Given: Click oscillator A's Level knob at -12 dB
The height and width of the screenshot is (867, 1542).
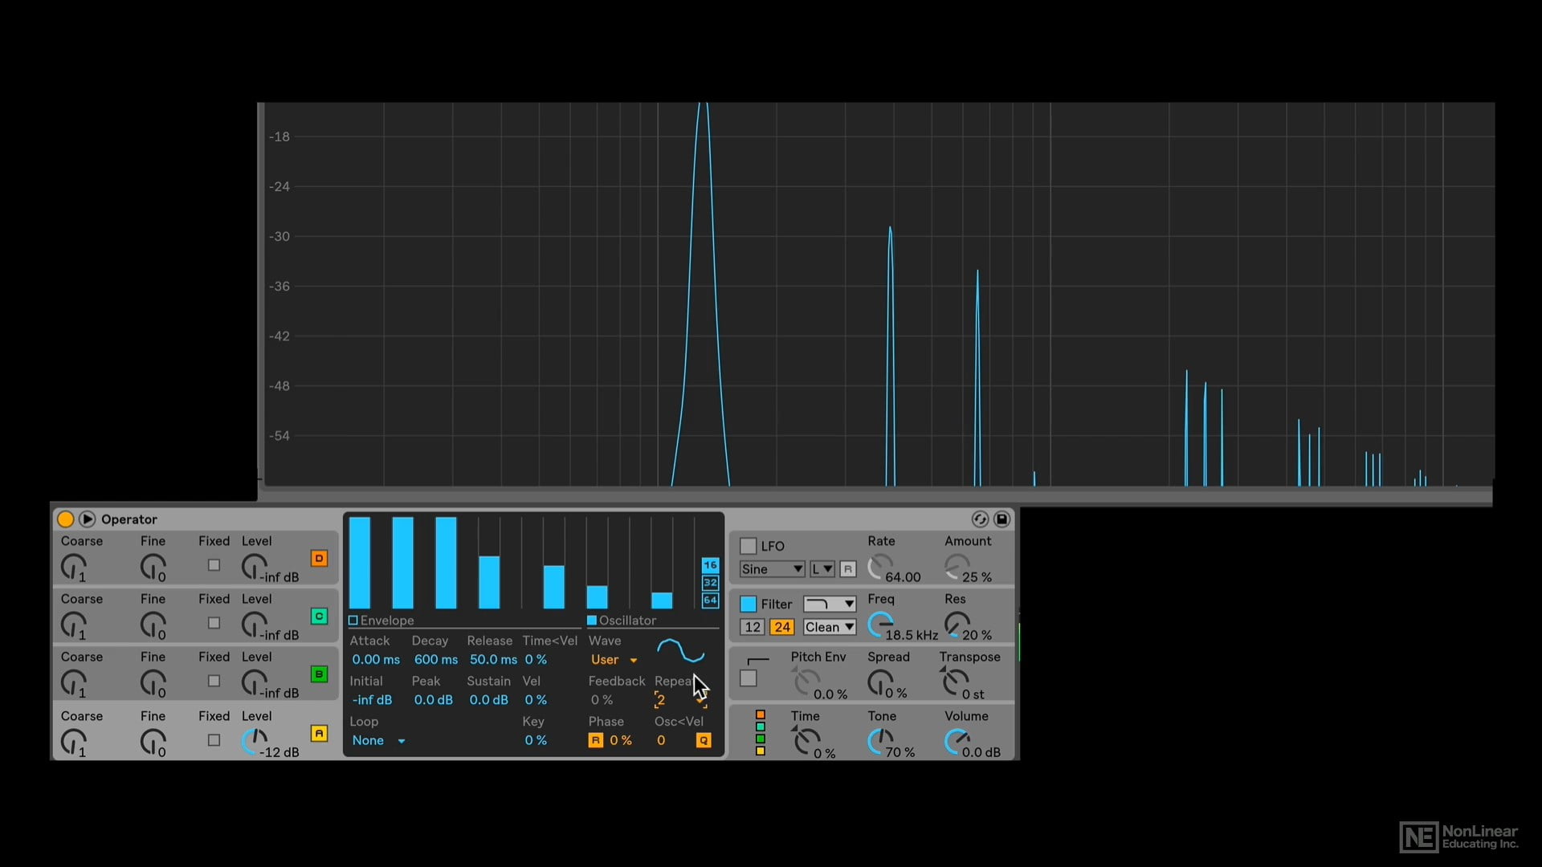Looking at the screenshot, I should pos(254,742).
